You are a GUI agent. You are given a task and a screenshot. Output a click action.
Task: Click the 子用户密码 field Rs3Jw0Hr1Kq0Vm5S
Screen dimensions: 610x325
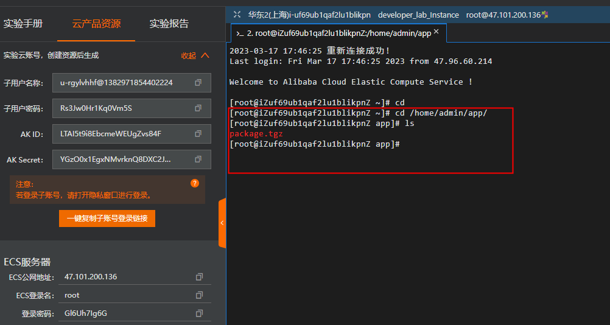click(x=131, y=108)
